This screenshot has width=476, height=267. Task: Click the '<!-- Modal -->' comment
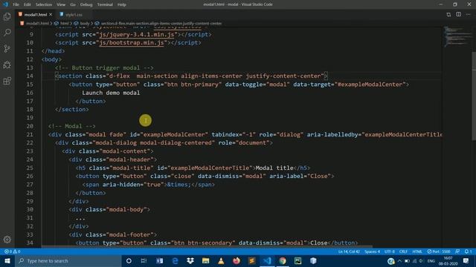coord(72,126)
